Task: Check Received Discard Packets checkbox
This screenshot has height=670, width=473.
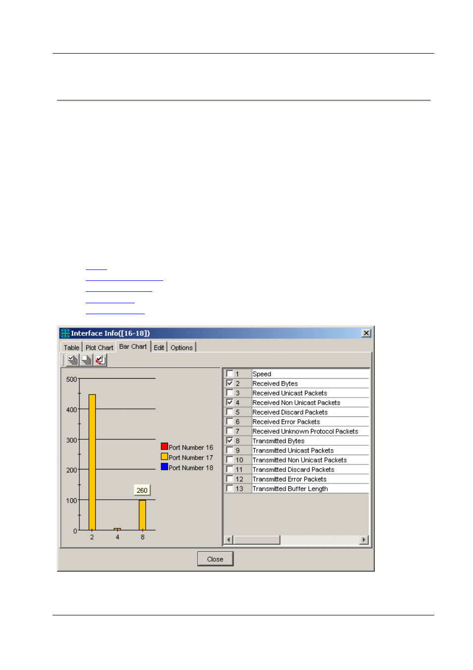Action: pos(230,412)
